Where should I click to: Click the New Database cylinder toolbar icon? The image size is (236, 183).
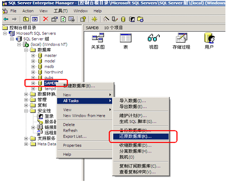(x=123, y=19)
